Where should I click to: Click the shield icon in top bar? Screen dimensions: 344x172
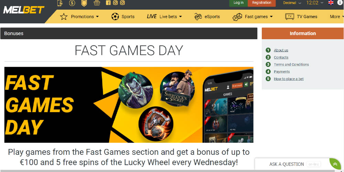click(x=84, y=3)
